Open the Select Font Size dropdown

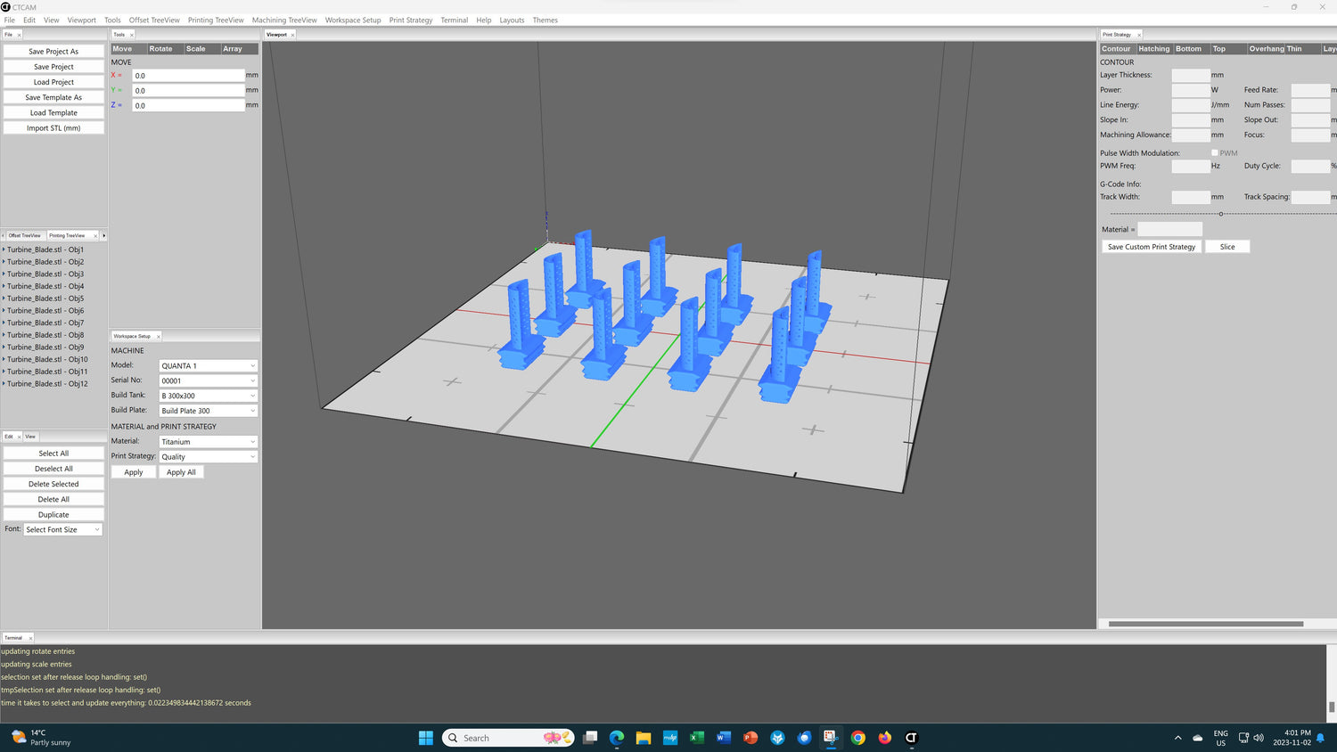click(x=63, y=529)
